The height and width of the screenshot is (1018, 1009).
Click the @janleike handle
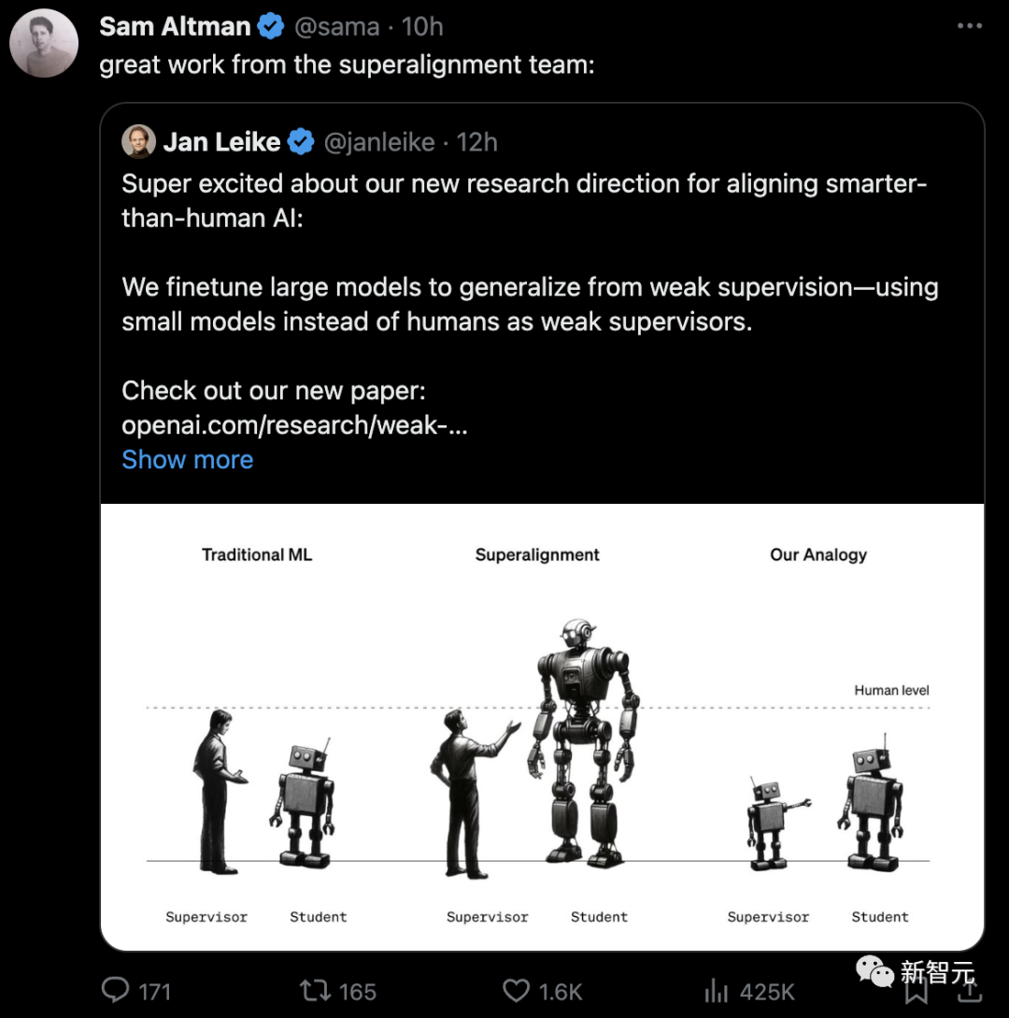click(x=379, y=142)
